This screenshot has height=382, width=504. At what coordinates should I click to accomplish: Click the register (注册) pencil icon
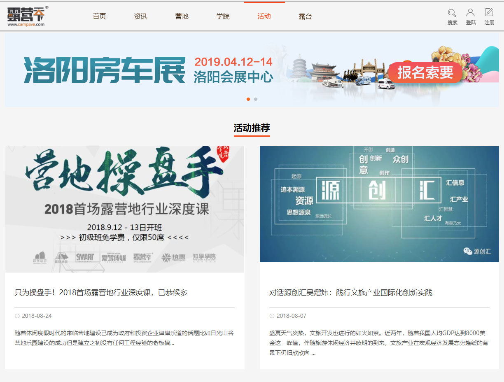(x=489, y=13)
